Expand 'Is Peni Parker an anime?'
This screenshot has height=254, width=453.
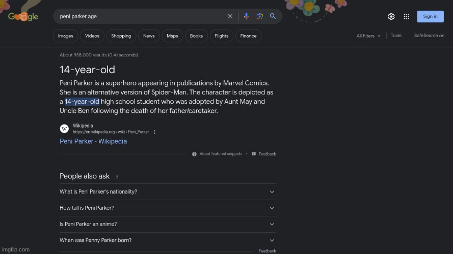pyautogui.click(x=168, y=224)
